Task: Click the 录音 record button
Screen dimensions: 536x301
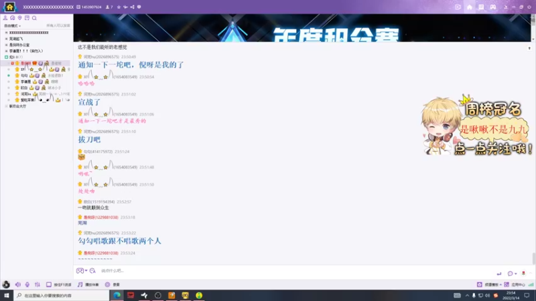Action: coord(112,284)
